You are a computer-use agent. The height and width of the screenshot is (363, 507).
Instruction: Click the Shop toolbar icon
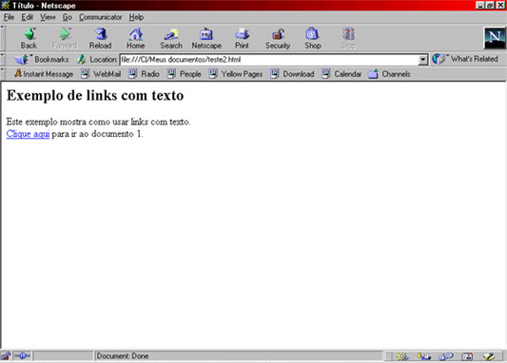[x=313, y=38]
